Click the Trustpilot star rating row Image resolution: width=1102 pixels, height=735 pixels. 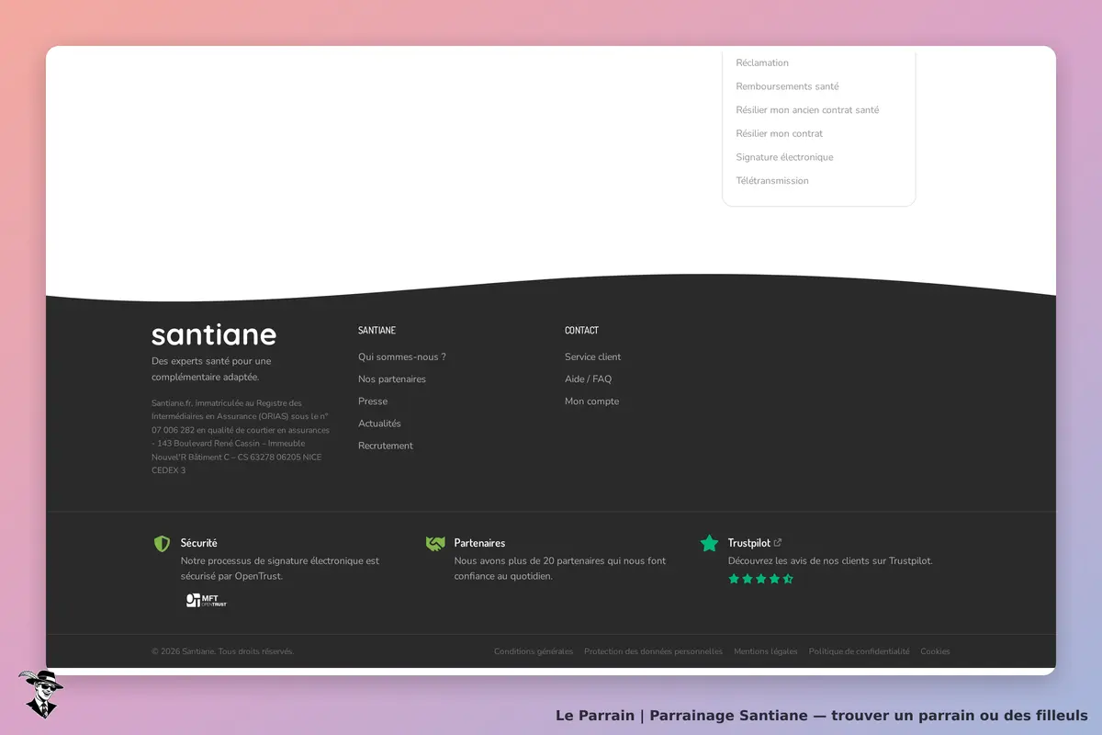point(760,579)
